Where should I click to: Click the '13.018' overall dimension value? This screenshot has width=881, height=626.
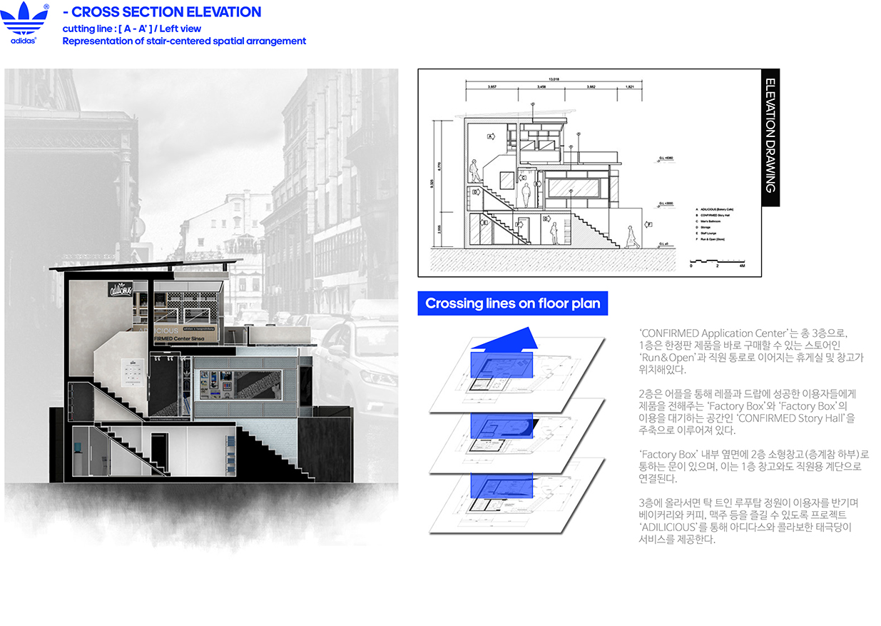click(554, 79)
